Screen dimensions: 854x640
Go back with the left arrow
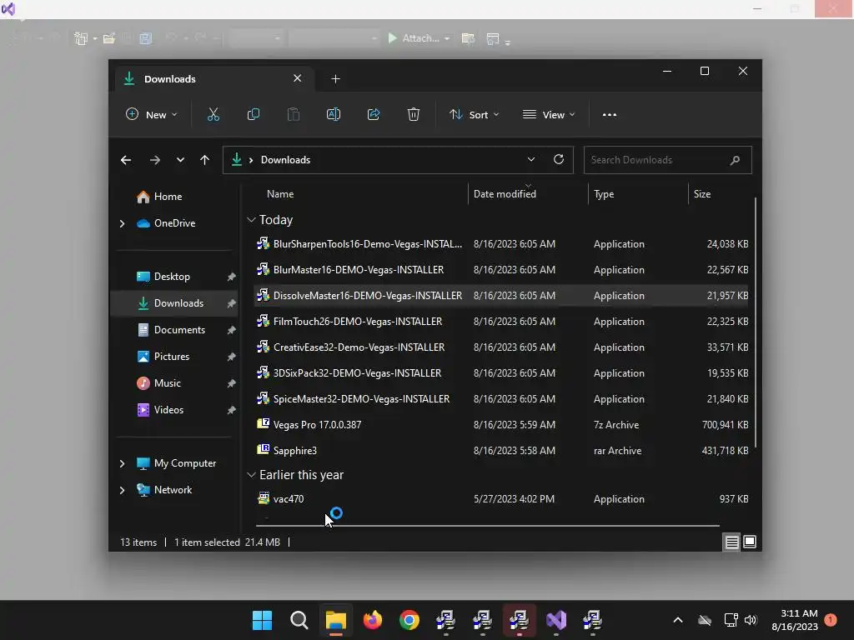tap(126, 160)
